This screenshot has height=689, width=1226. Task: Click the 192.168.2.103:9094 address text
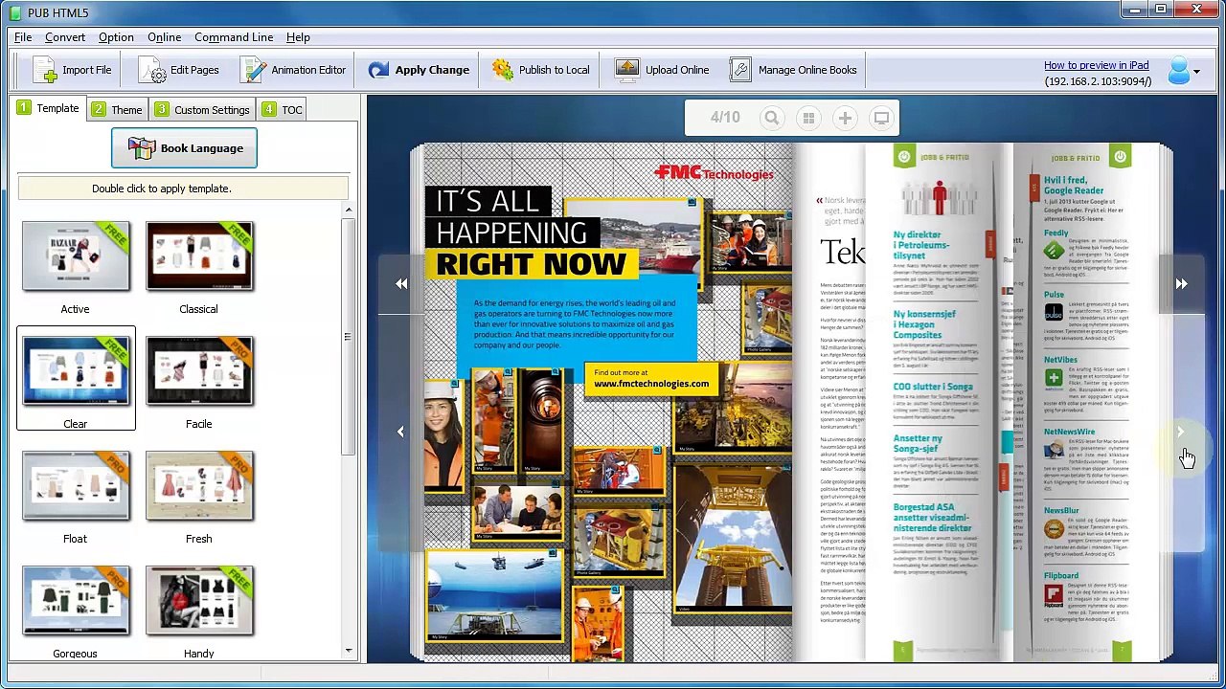(x=1098, y=81)
